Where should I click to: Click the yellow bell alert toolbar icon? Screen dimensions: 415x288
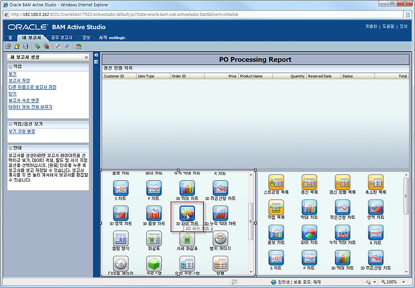coord(17,46)
